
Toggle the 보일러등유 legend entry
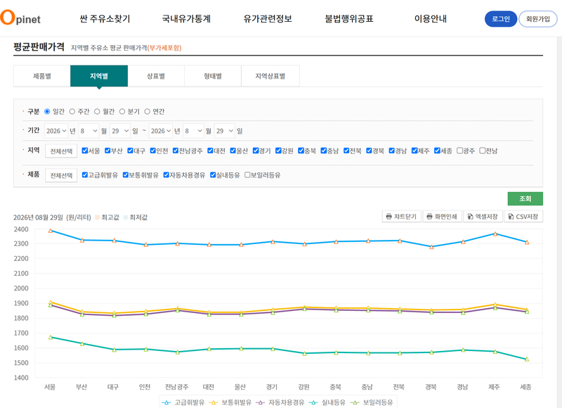pos(372,402)
